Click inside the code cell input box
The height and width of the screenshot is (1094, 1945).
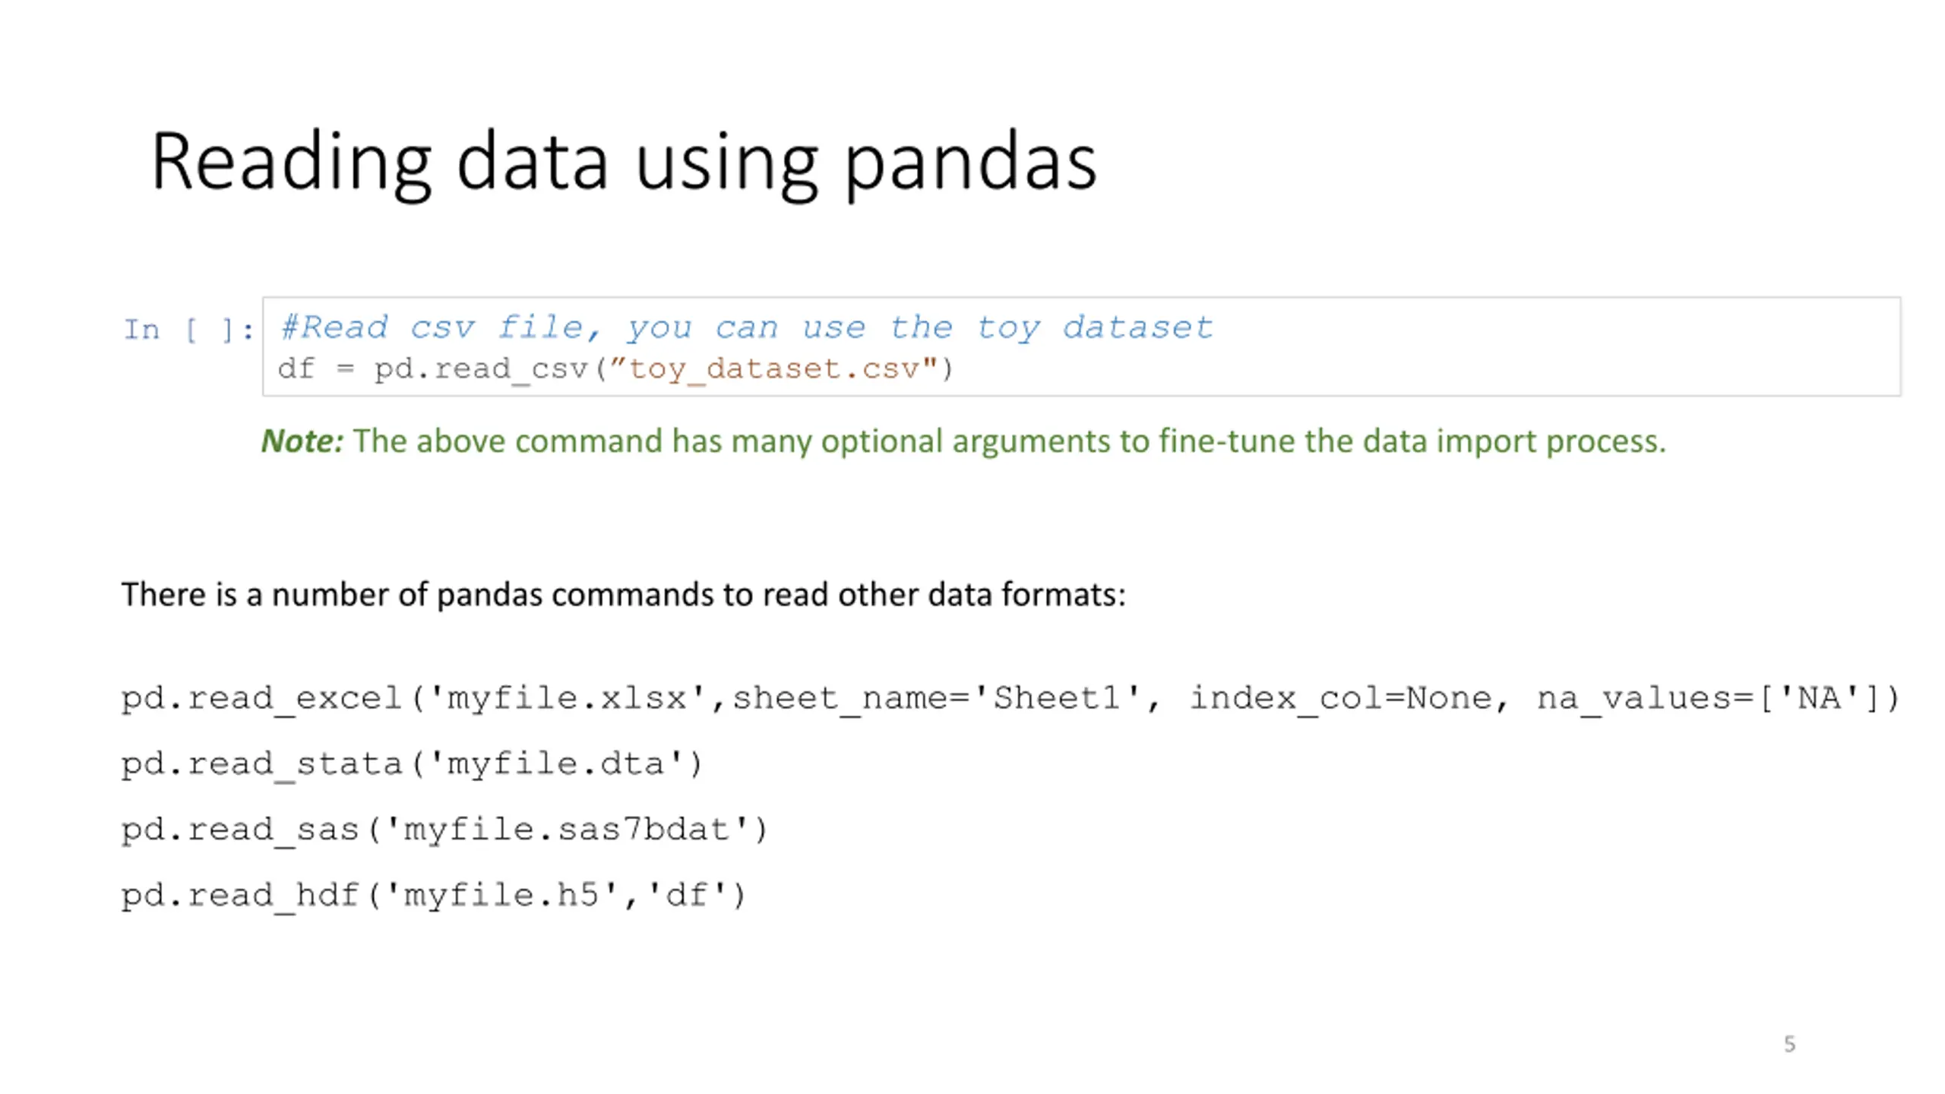coord(1081,346)
